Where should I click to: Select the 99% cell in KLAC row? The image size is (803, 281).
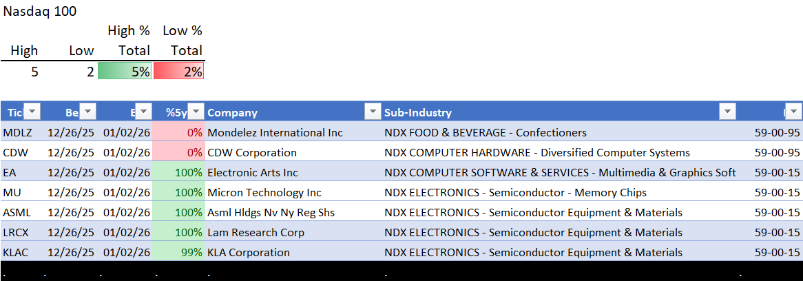click(179, 252)
